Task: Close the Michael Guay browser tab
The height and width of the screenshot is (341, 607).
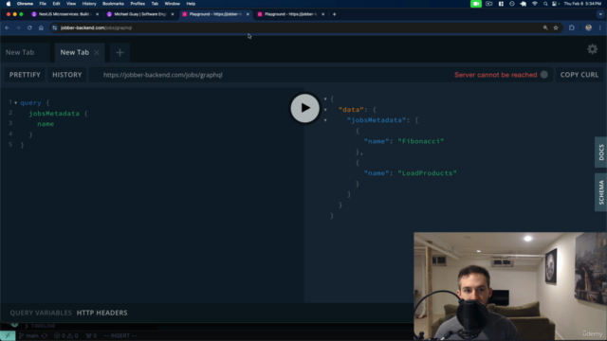Action: coord(173,14)
